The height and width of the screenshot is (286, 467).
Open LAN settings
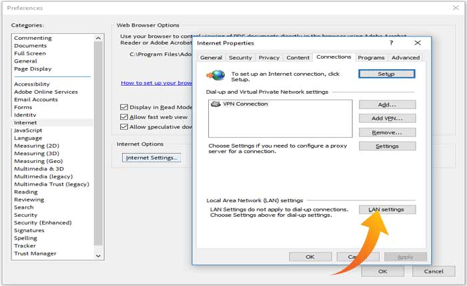(387, 210)
